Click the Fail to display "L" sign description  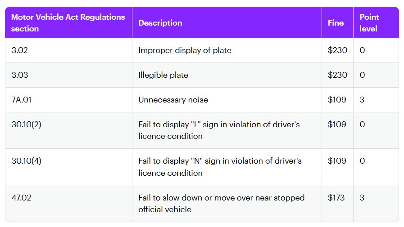[x=219, y=130]
